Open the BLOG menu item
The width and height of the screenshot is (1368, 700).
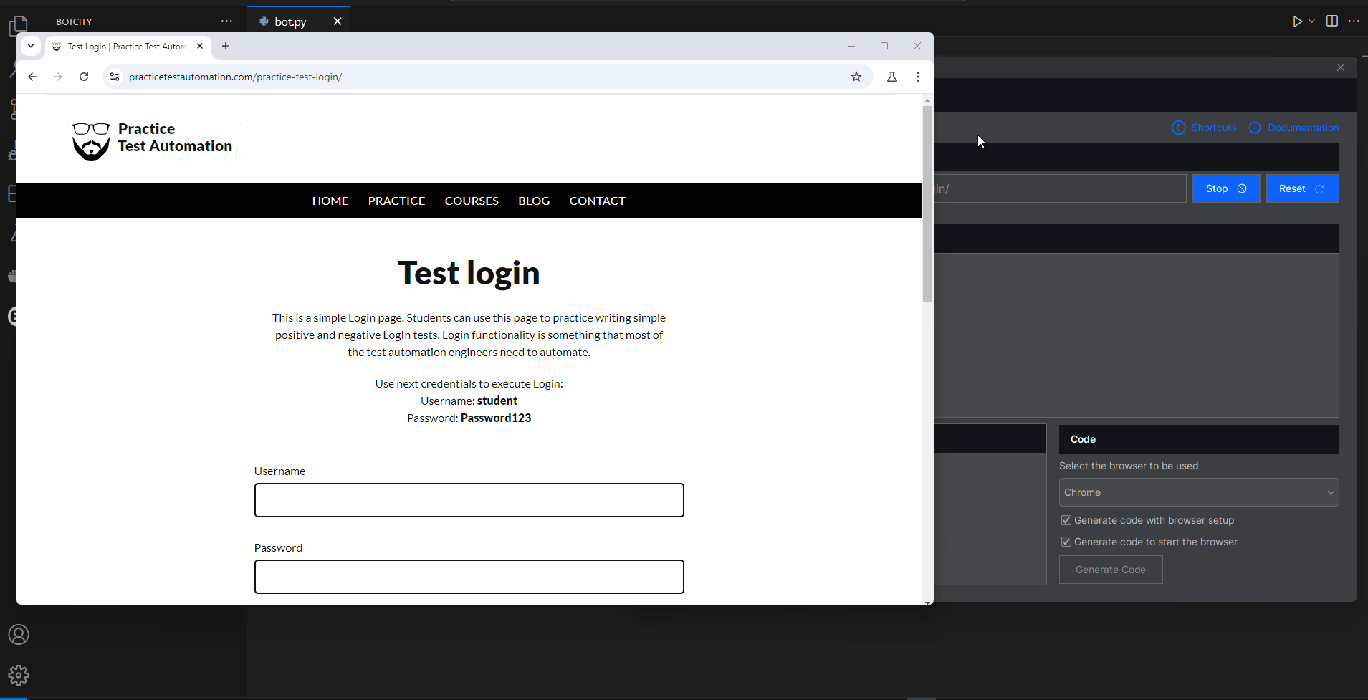pyautogui.click(x=534, y=201)
